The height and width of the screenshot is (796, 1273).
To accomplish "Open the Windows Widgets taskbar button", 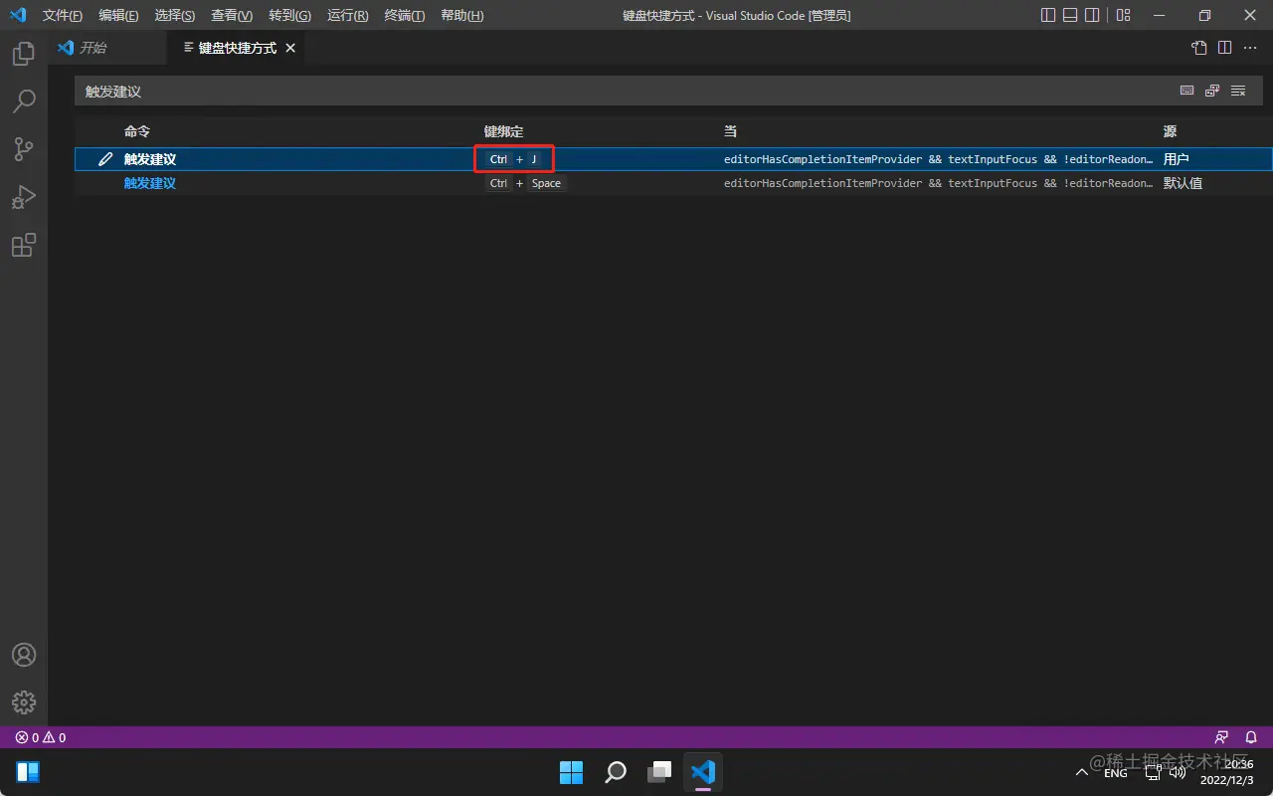I will [x=28, y=772].
